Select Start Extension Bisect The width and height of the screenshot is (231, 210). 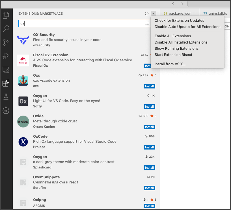coord(173,55)
